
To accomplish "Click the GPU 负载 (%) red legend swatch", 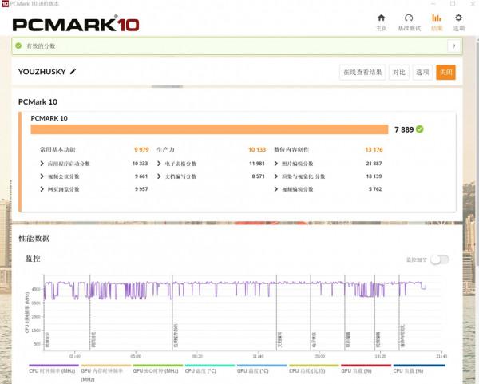I will click(366, 365).
